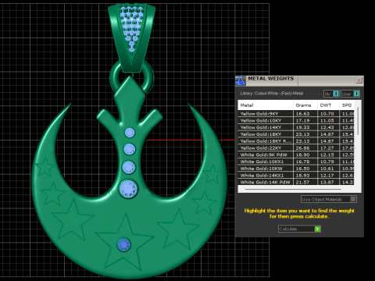375x281 pixels.
Task: Select White Gold:9K PdW metal
Action: (296, 155)
